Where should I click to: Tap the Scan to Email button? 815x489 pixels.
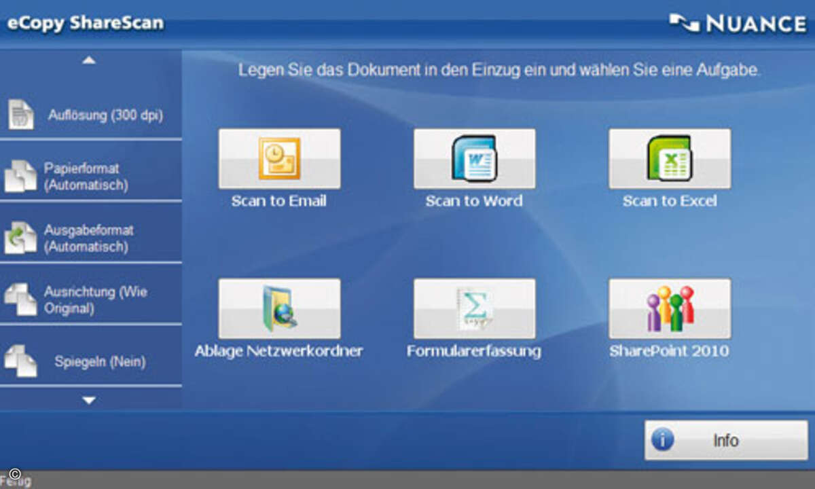tap(279, 159)
